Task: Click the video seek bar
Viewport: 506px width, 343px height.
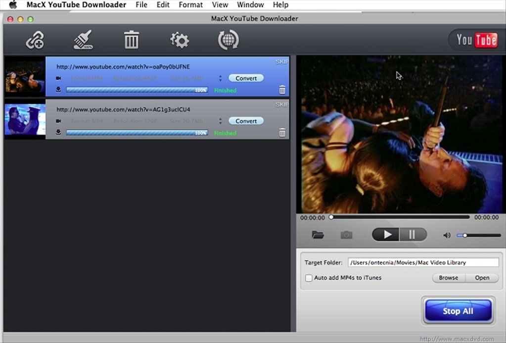Action: coord(400,217)
